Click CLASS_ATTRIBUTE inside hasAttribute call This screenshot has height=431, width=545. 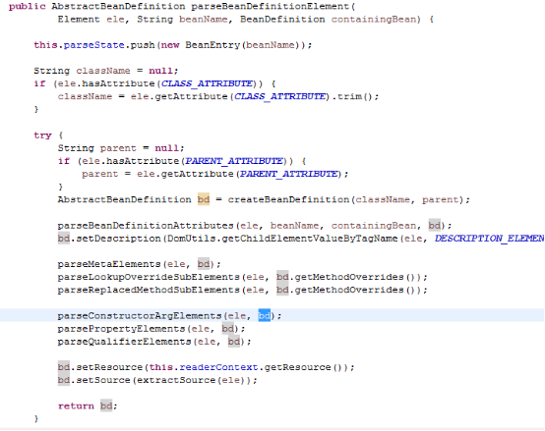click(x=207, y=83)
